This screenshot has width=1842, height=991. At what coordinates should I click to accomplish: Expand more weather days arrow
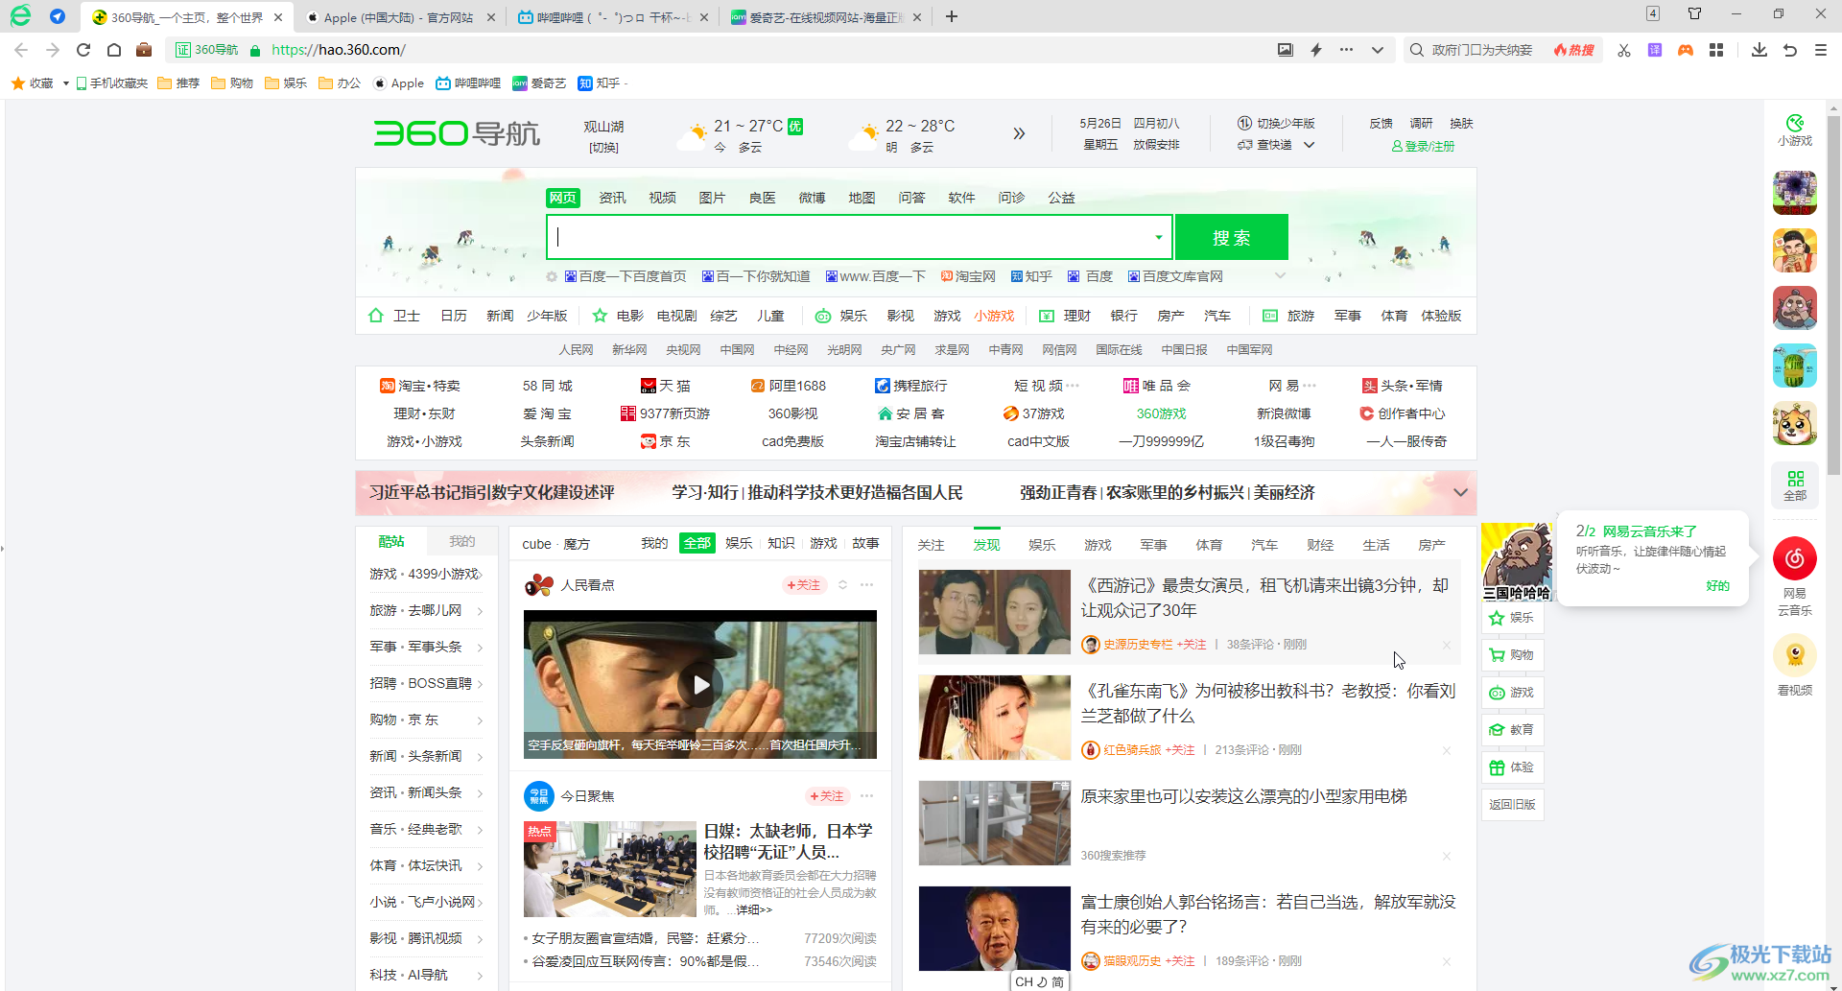click(1019, 133)
